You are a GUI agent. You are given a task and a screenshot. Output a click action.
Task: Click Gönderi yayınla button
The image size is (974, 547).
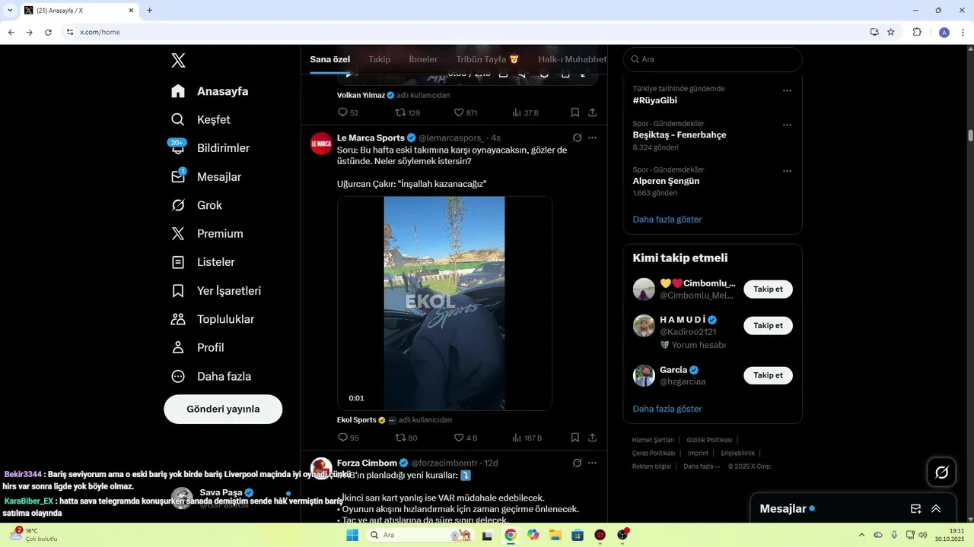(223, 409)
